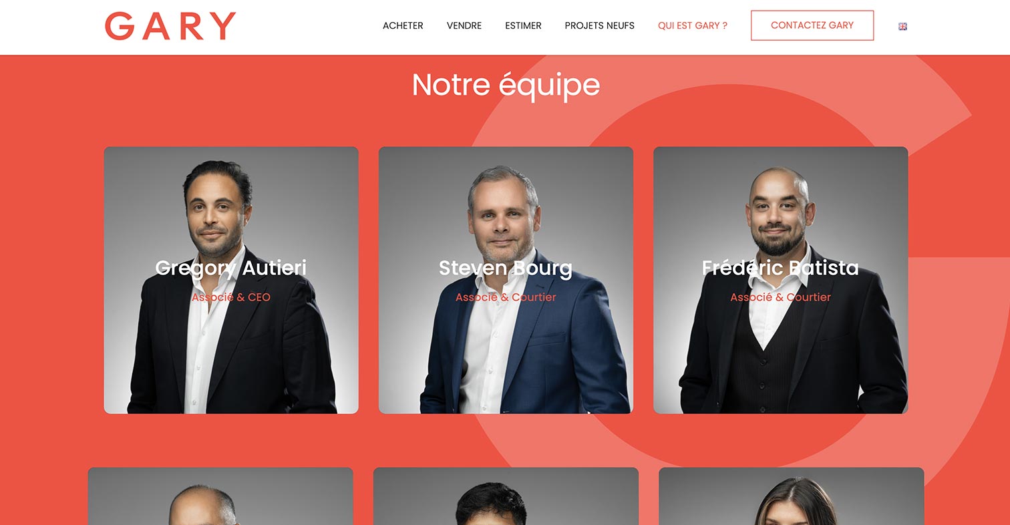Click the GARY logo
Image resolution: width=1010 pixels, height=525 pixels.
click(170, 26)
